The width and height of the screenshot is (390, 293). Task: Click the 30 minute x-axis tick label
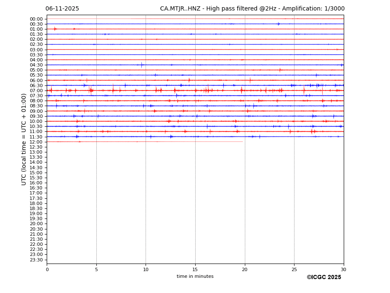(343, 269)
